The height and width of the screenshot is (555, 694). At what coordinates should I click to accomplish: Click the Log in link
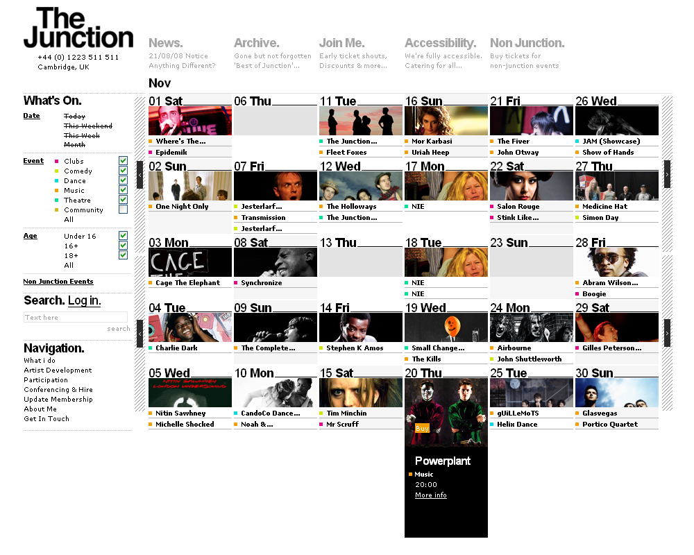click(x=85, y=300)
